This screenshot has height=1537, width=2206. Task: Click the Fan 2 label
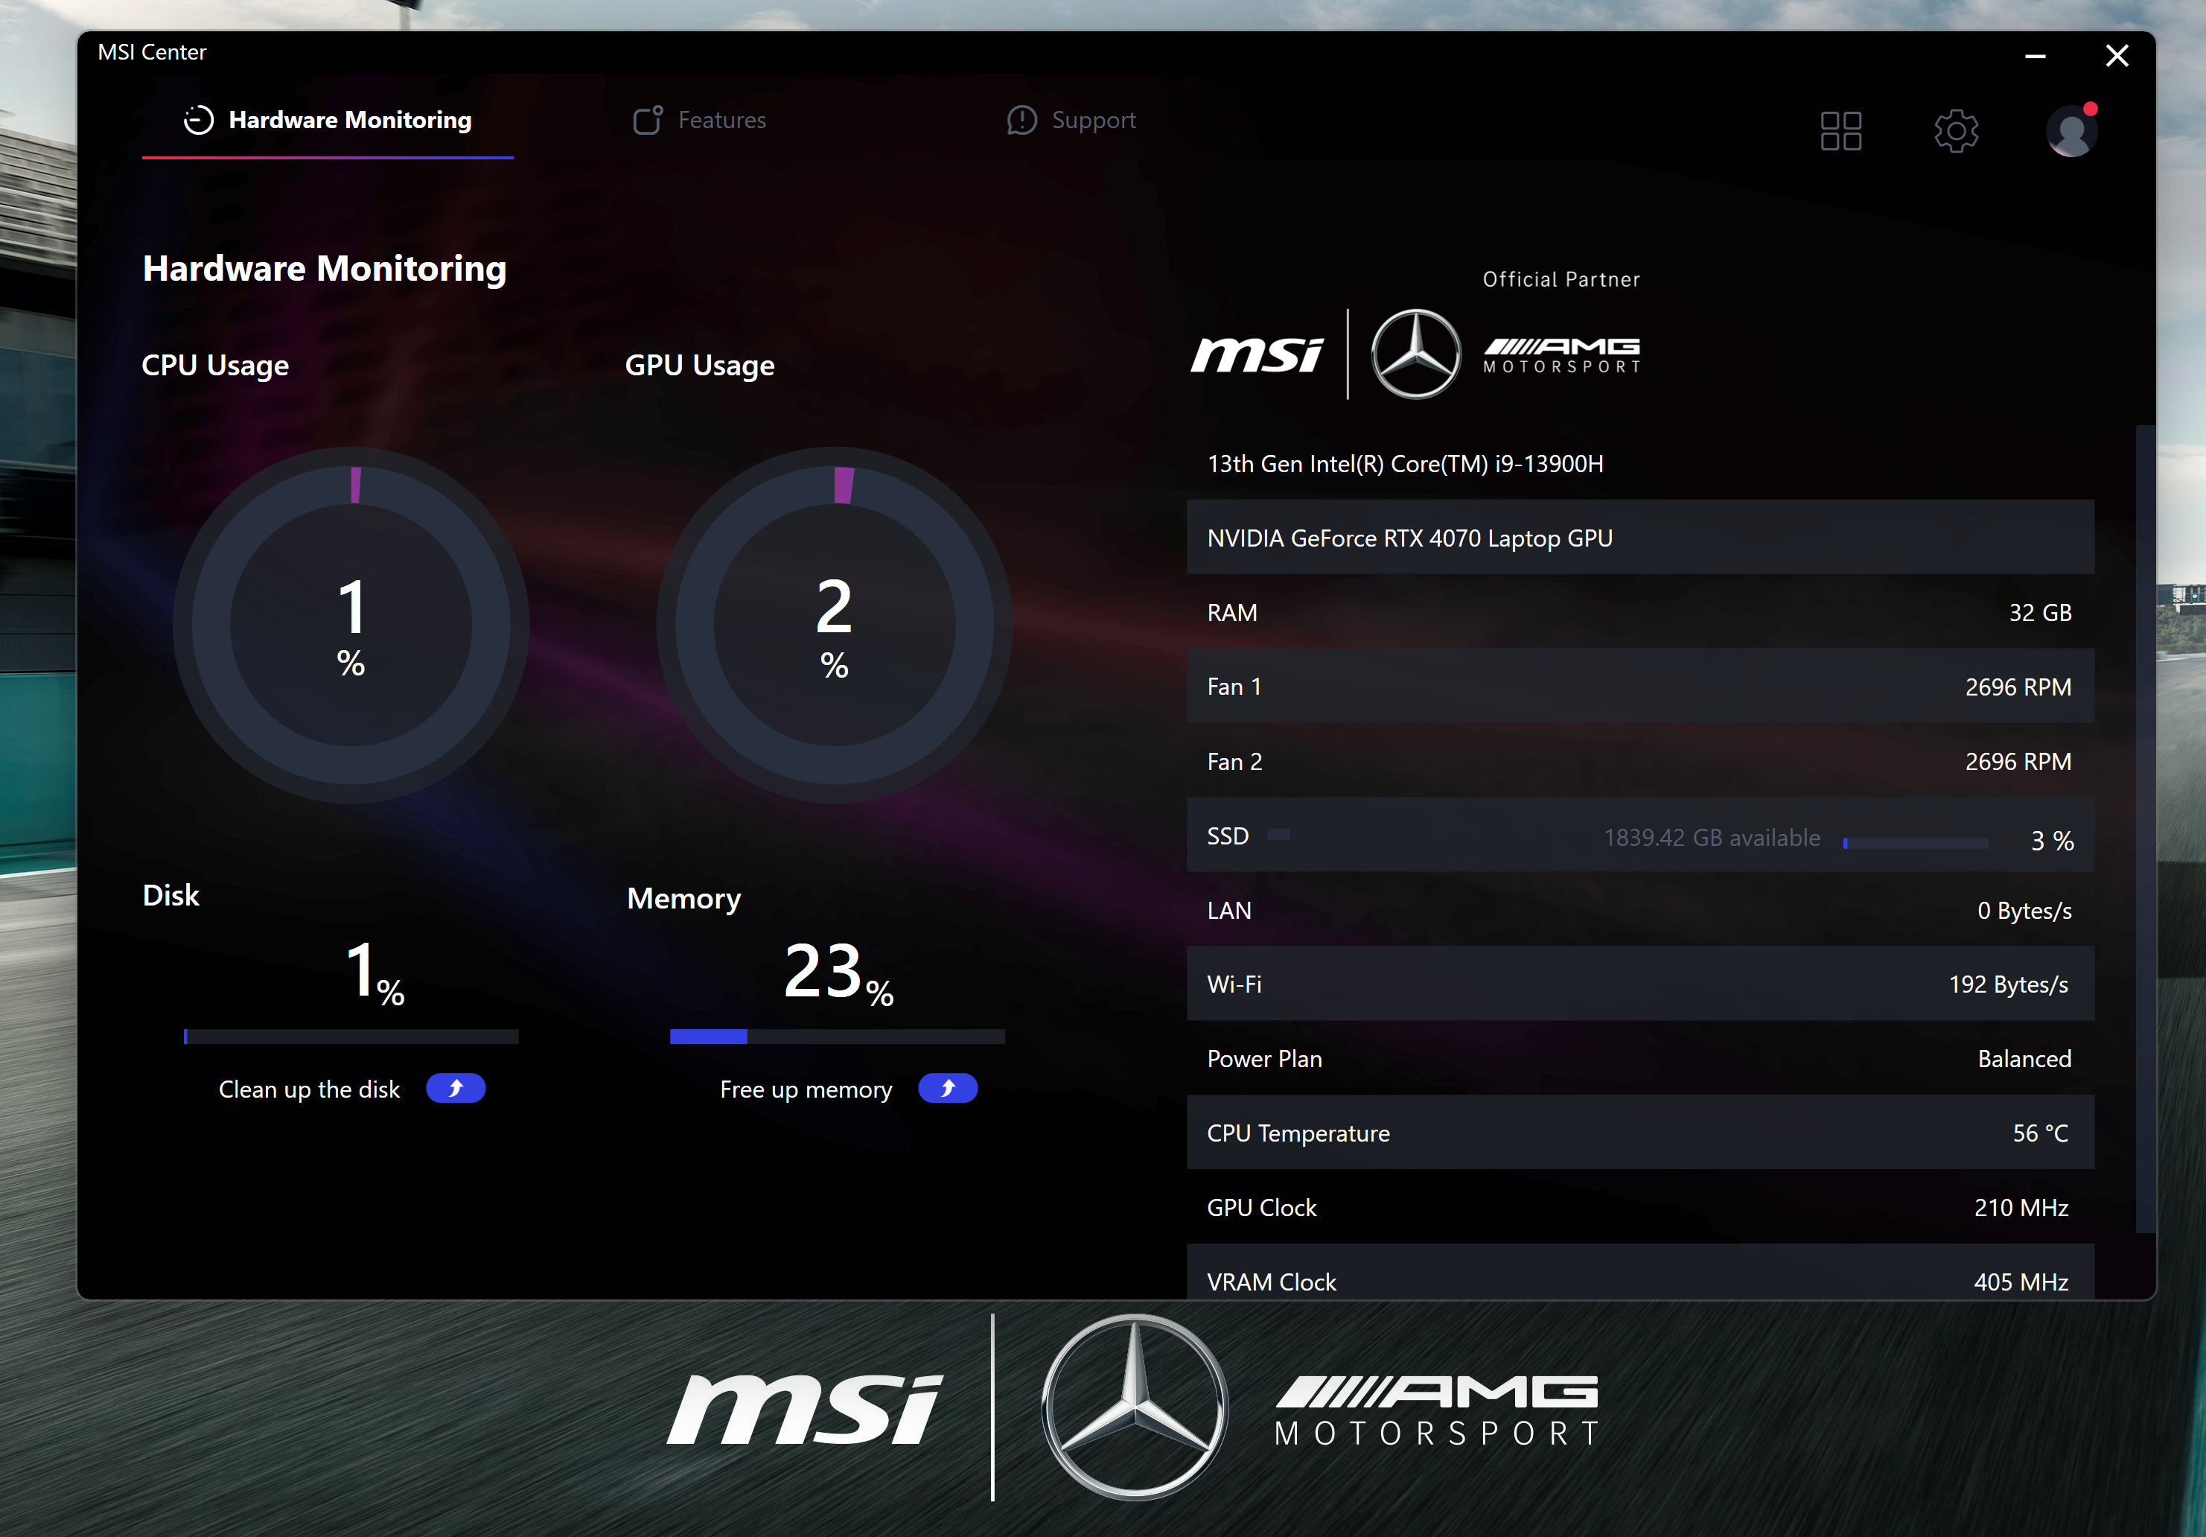pyautogui.click(x=1234, y=761)
